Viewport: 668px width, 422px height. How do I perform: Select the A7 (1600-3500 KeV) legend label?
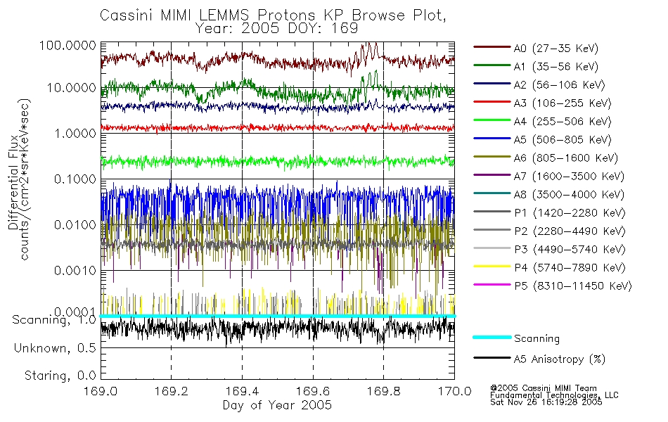[x=569, y=177]
